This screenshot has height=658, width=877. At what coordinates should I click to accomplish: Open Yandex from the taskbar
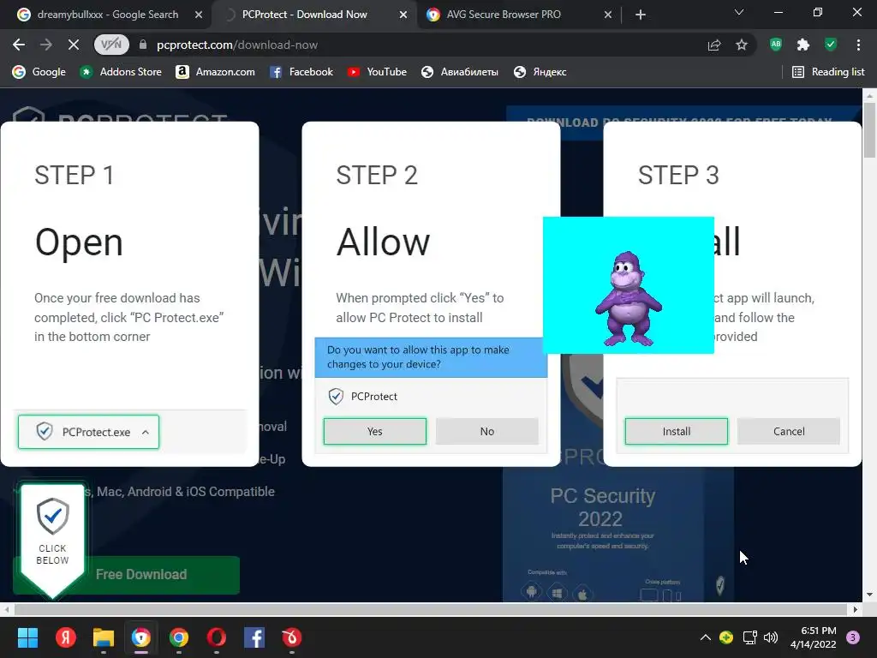tap(65, 637)
